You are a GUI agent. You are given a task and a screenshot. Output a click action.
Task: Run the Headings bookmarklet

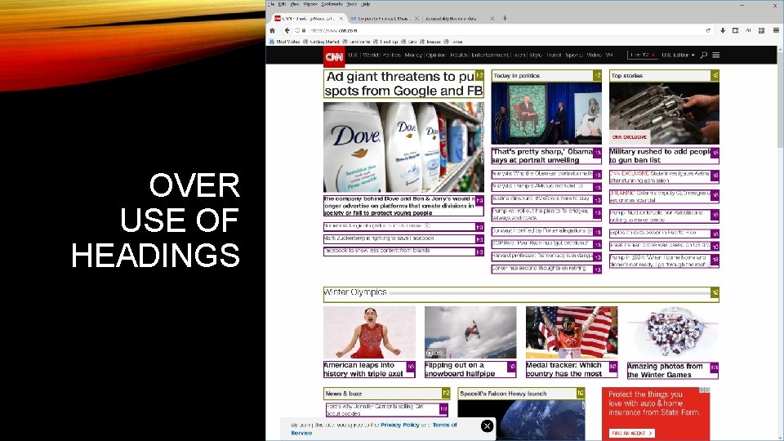pos(385,42)
